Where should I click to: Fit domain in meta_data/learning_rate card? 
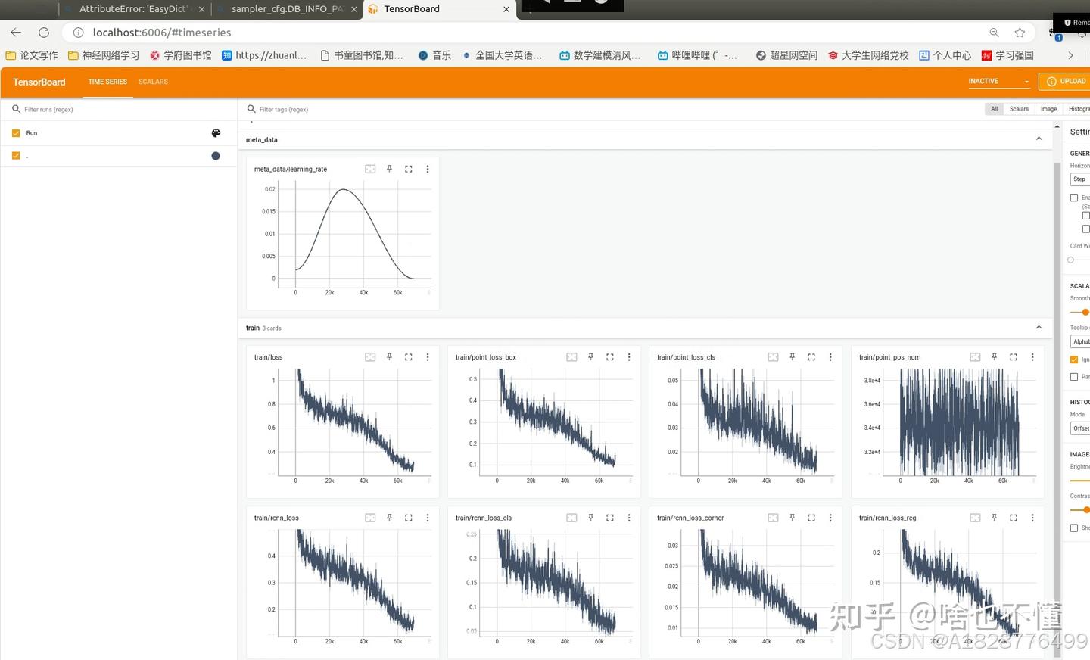(370, 169)
